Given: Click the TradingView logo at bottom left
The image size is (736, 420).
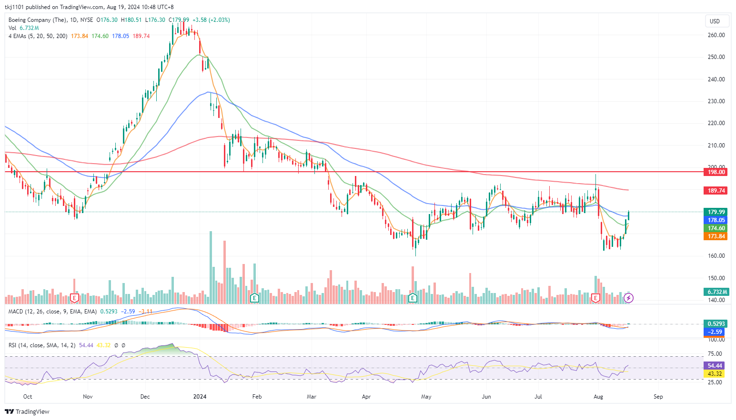Looking at the screenshot, I should pyautogui.click(x=27, y=411).
